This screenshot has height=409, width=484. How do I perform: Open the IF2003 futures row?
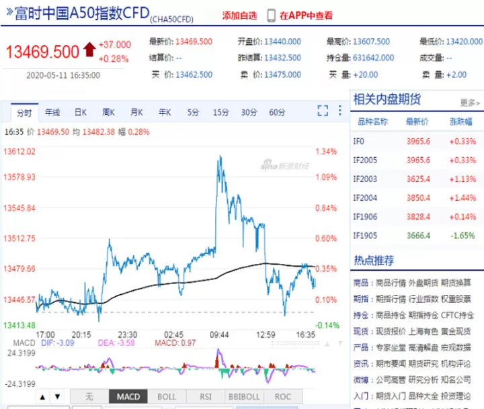[417, 179]
